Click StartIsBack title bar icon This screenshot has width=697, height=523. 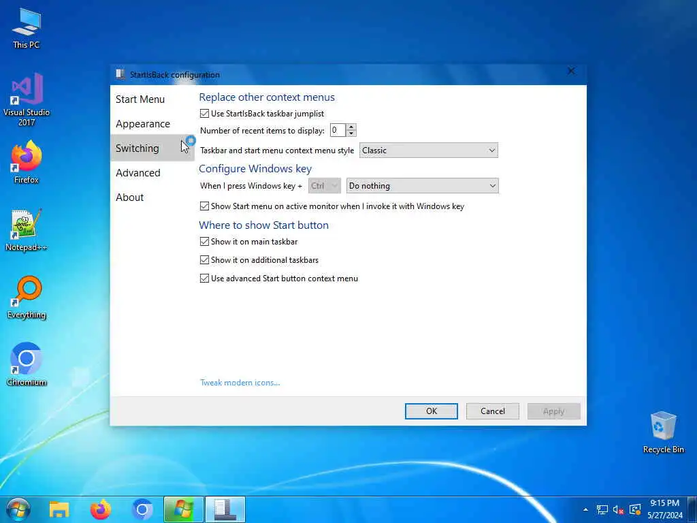(120, 74)
